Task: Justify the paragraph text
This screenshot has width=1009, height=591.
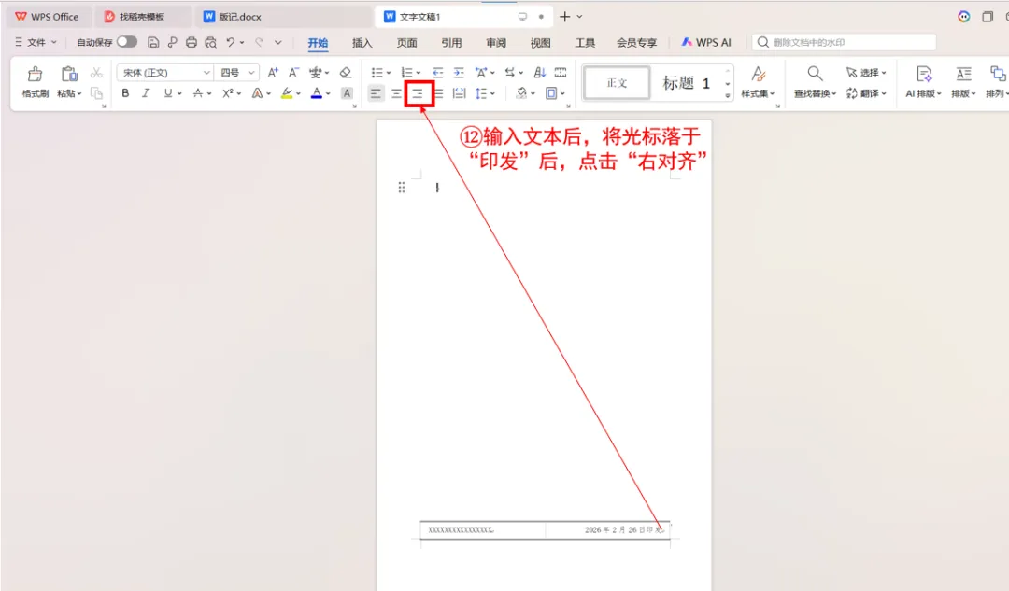Action: tap(439, 94)
